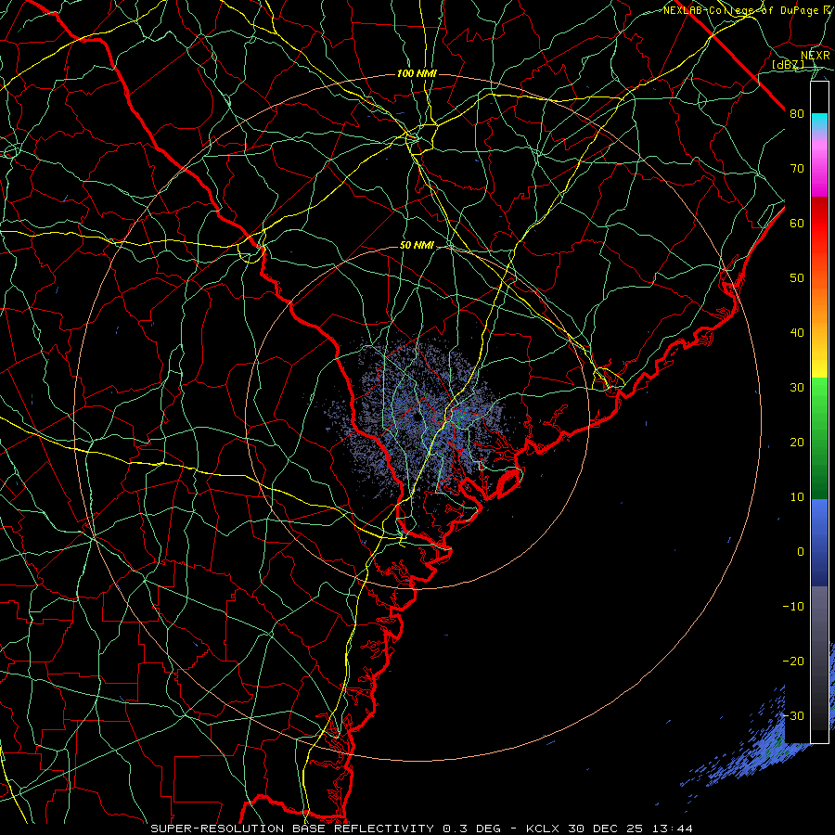Click the 100 NMI range ring label
Image resolution: width=835 pixels, height=835 pixels.
pos(417,73)
